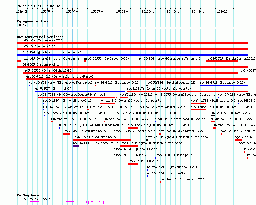Open nsv5413664 (ByrskaBishop2022) label
256x205 pixels.
click(x=68, y=101)
